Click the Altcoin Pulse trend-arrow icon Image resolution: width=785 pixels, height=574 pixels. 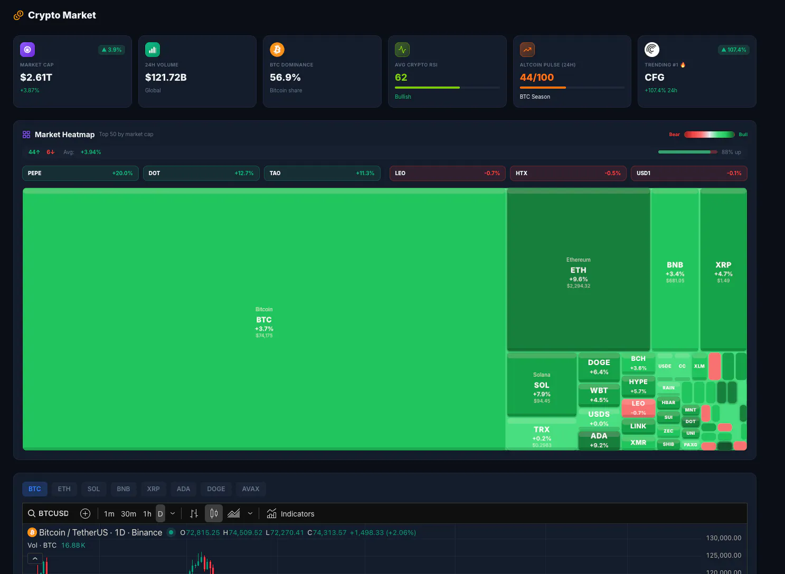[x=527, y=50]
